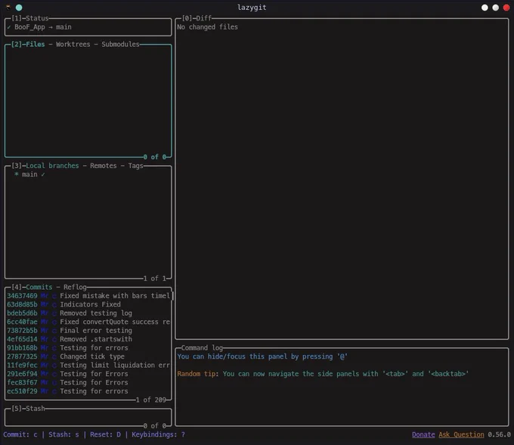Open the Tags tab

coord(136,166)
